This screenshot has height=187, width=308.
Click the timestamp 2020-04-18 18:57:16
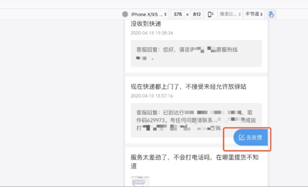pyautogui.click(x=152, y=96)
